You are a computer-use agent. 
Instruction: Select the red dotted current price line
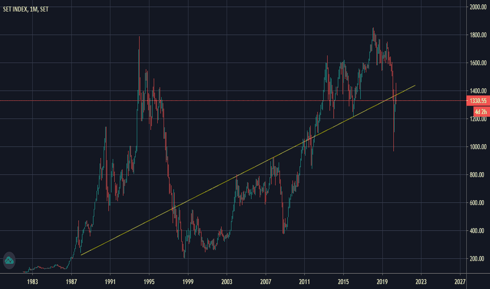(x=233, y=100)
